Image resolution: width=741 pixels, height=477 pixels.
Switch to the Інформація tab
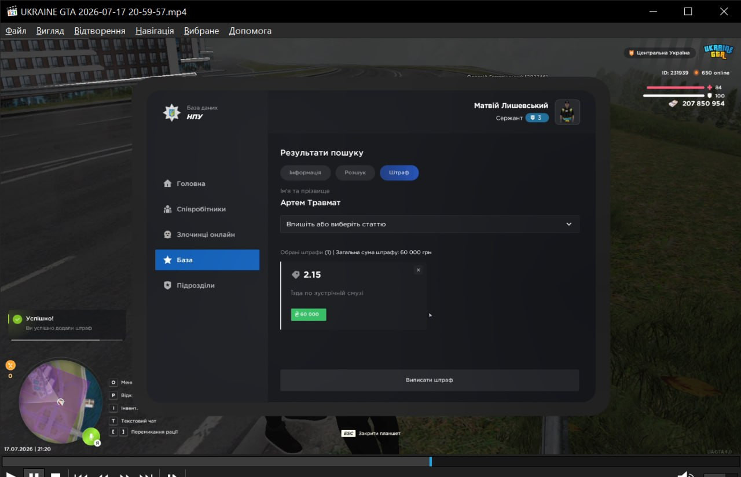[306, 173]
